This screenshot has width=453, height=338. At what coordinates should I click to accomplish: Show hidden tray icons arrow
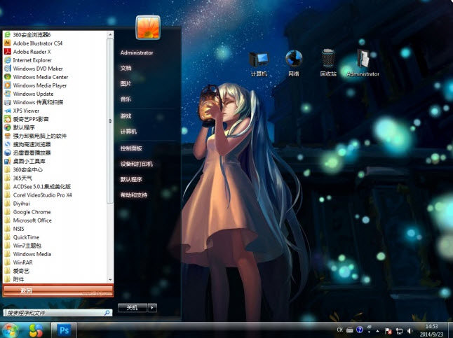[377, 331]
